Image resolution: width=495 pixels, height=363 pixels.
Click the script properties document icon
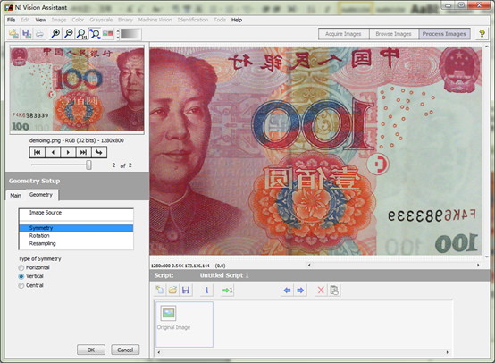334,290
